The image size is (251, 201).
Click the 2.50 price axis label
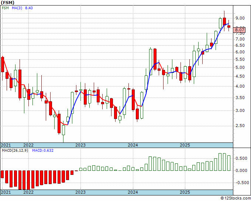(240, 126)
